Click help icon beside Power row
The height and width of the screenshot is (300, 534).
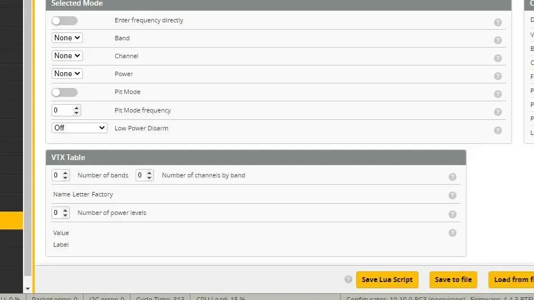(498, 76)
